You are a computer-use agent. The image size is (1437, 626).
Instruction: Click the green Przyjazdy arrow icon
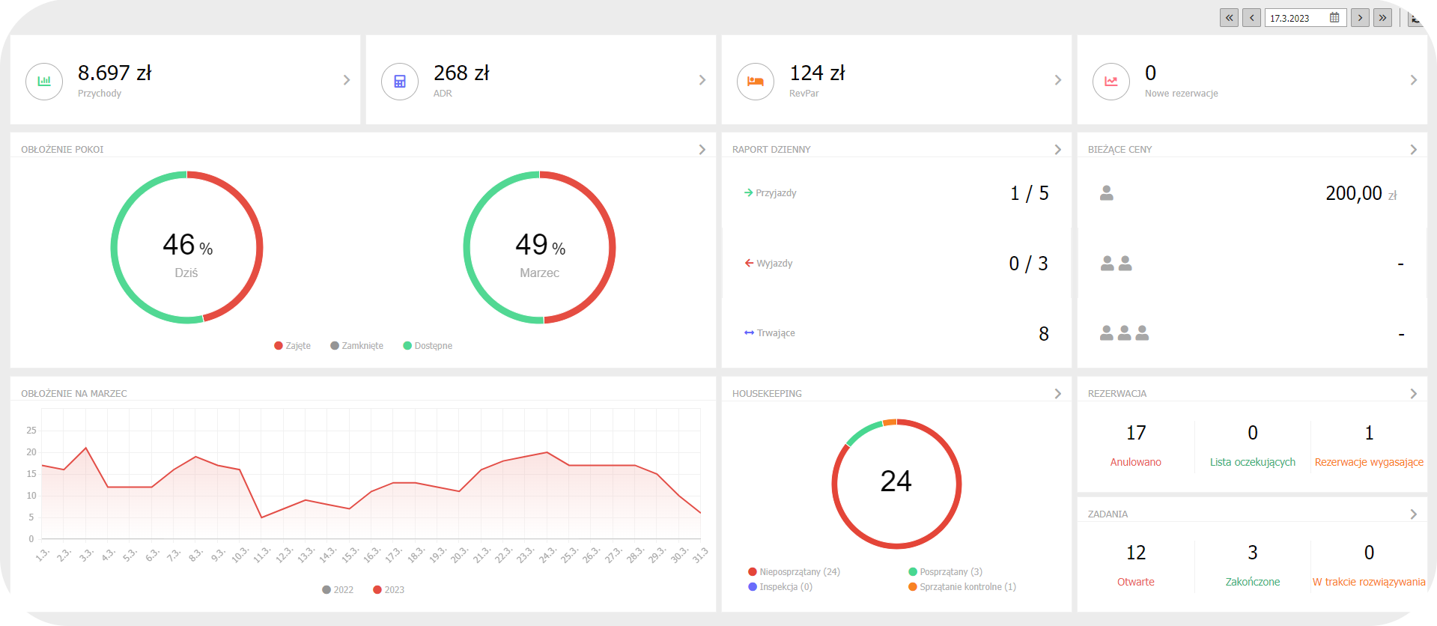pos(748,192)
